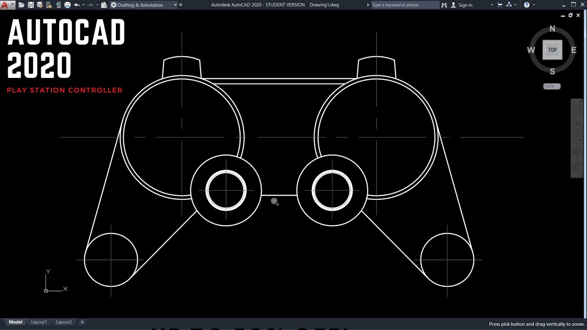The image size is (587, 330).
Task: Open the AutoCAD application menu button
Action: pos(7,5)
